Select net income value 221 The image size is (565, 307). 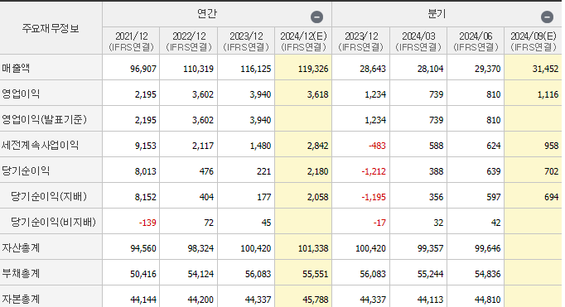263,171
